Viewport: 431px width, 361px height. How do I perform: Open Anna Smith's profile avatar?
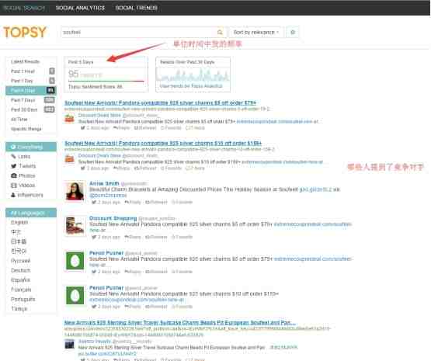(x=75, y=191)
